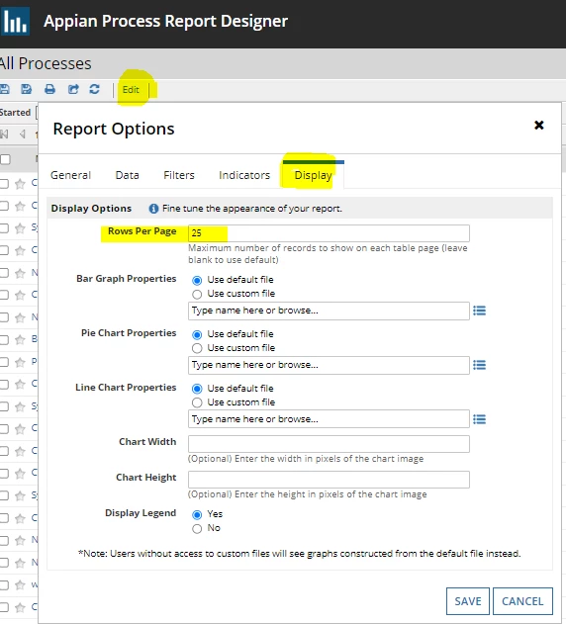The width and height of the screenshot is (566, 624).
Task: Browse for a Pie Chart Properties file
Action: tap(479, 365)
